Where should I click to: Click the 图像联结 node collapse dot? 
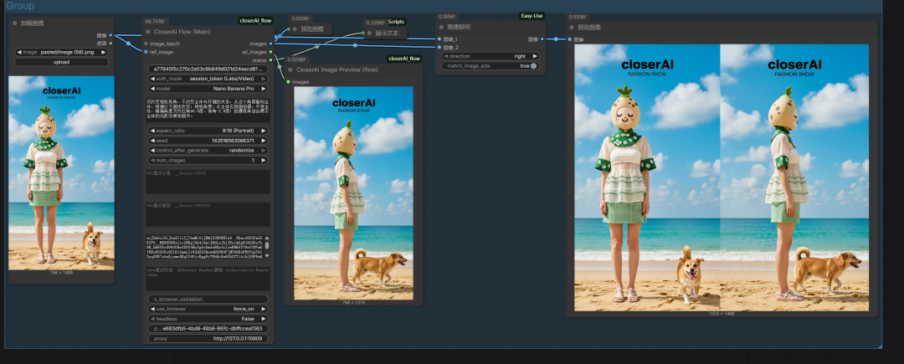(442, 28)
